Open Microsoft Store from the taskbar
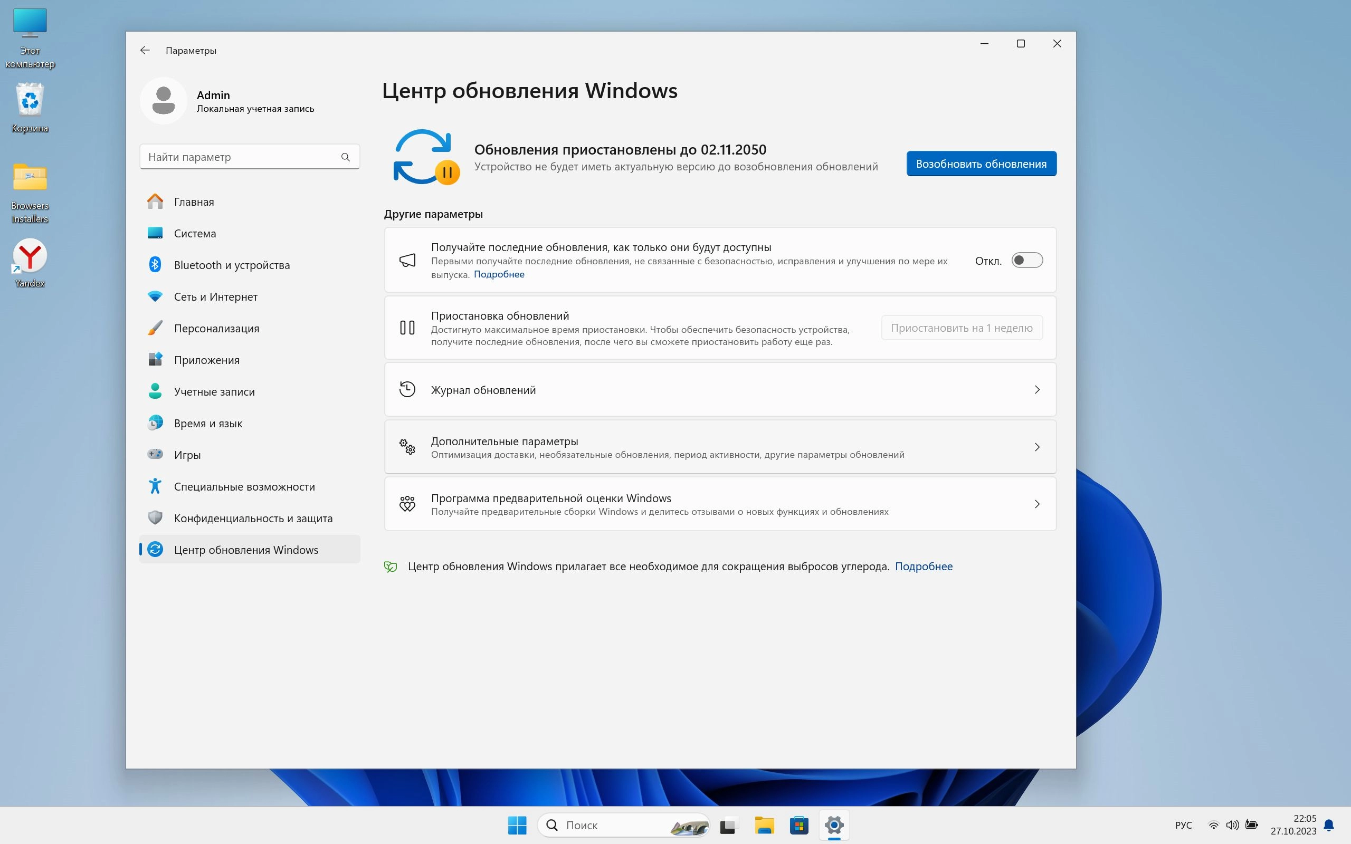Image resolution: width=1351 pixels, height=844 pixels. [799, 825]
